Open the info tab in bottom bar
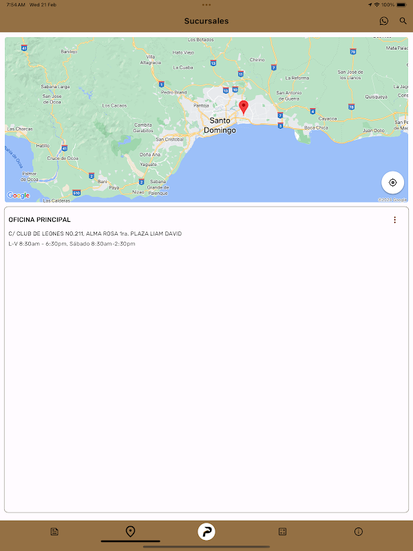The image size is (413, 551). 358,532
